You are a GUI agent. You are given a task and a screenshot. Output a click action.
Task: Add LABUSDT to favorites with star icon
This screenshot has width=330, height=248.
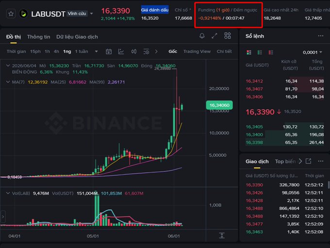point(11,14)
